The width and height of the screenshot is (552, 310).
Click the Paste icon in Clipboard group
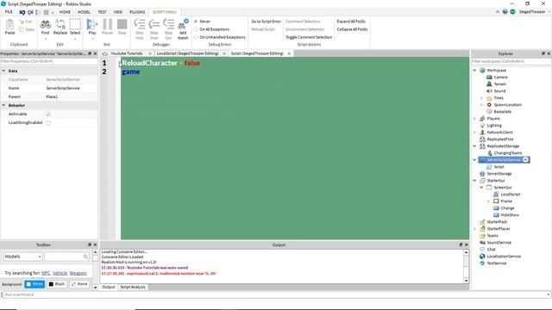[x=9, y=25]
